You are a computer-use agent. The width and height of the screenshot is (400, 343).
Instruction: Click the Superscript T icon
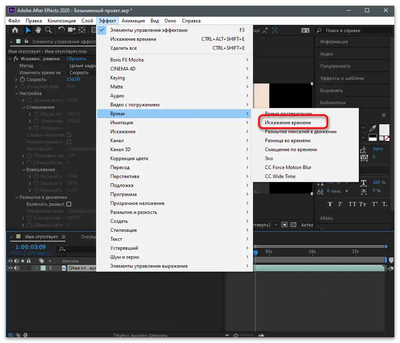coord(374,204)
